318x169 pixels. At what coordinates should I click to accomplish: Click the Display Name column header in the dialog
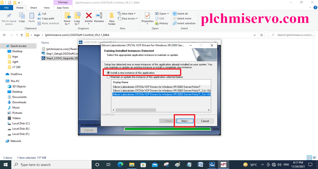click(120, 82)
